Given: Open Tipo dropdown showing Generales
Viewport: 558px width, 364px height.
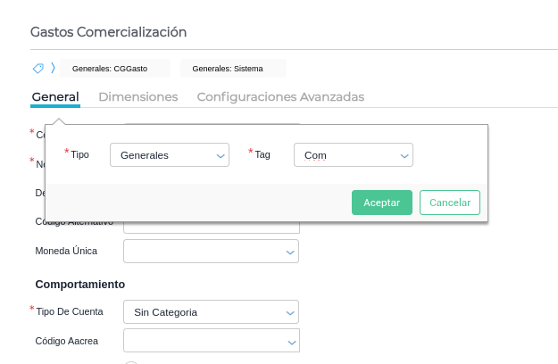Looking at the screenshot, I should (x=169, y=155).
